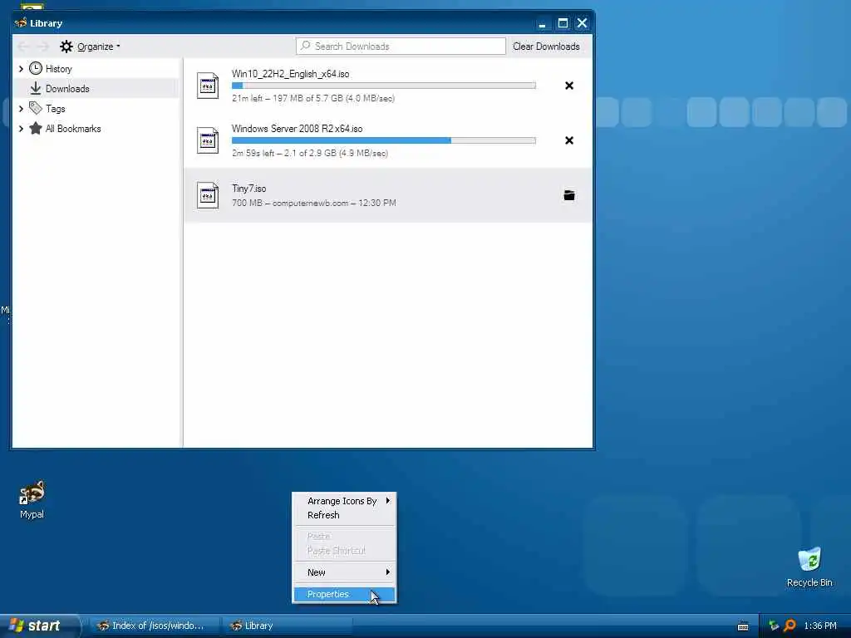Click the Library window title bar icon
This screenshot has width=851, height=638.
21,22
